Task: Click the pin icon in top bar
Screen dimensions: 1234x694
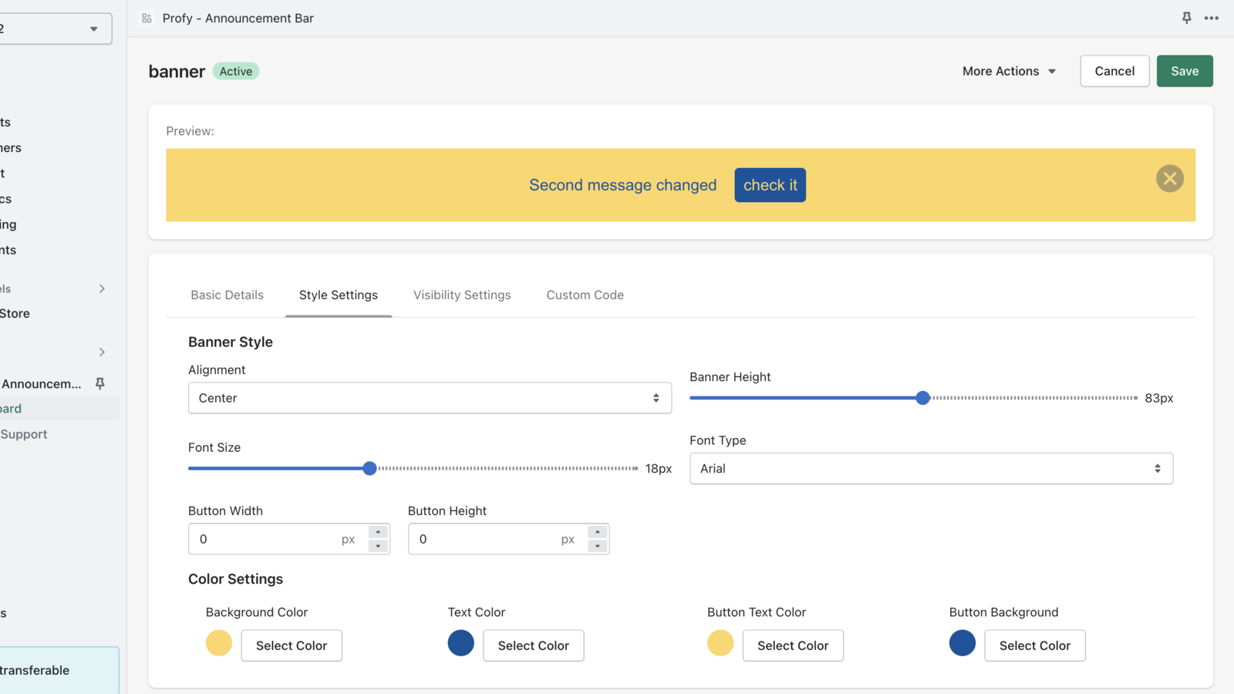Action: (1186, 18)
